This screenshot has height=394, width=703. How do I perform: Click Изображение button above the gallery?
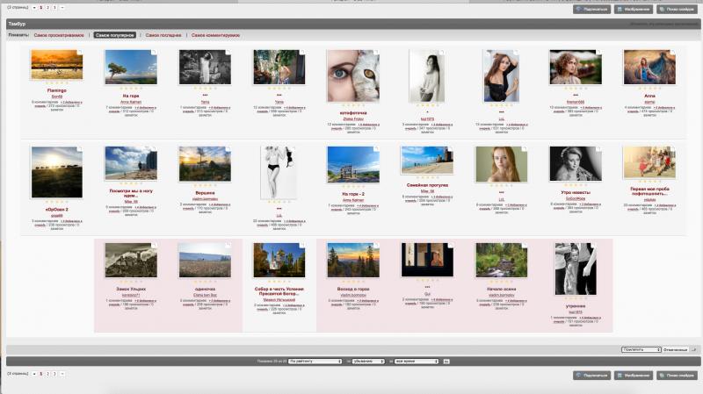(633, 9)
